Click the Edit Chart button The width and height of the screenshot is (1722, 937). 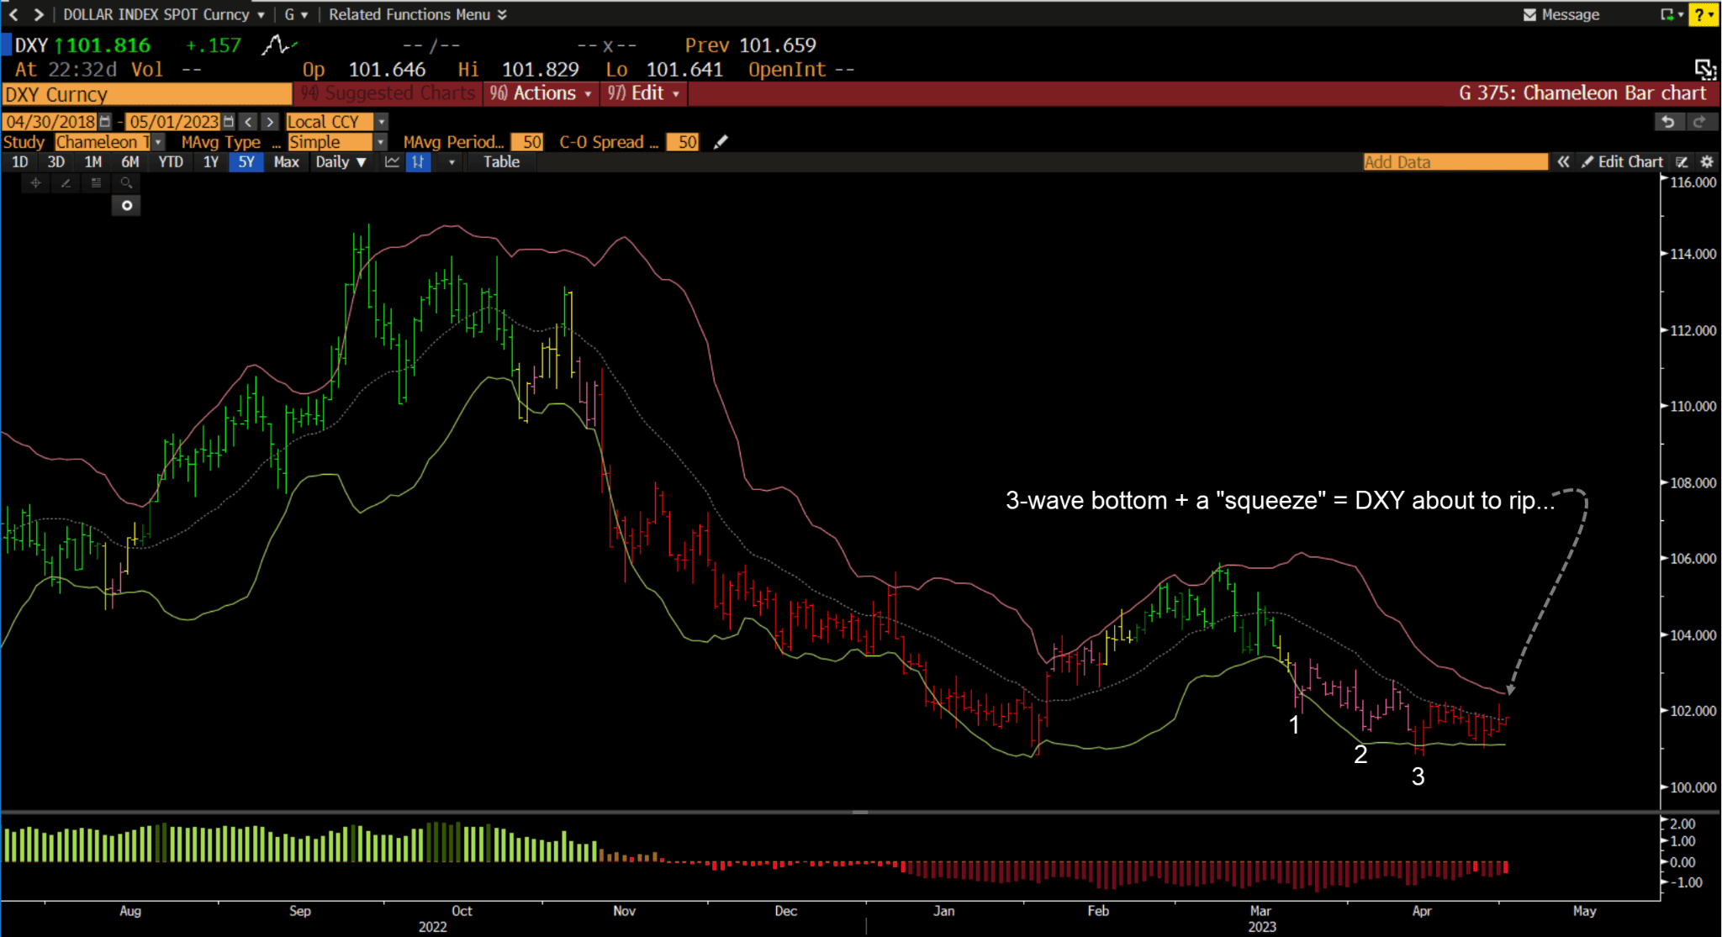(1622, 162)
